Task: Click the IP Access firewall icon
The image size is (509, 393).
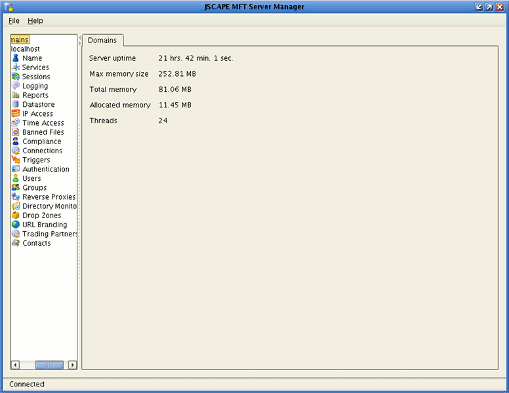Action: coord(16,113)
